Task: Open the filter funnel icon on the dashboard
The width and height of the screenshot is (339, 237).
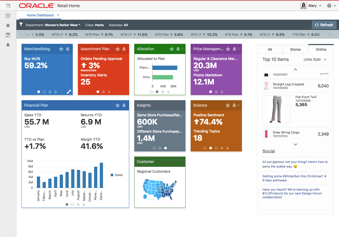Action: click(x=21, y=25)
